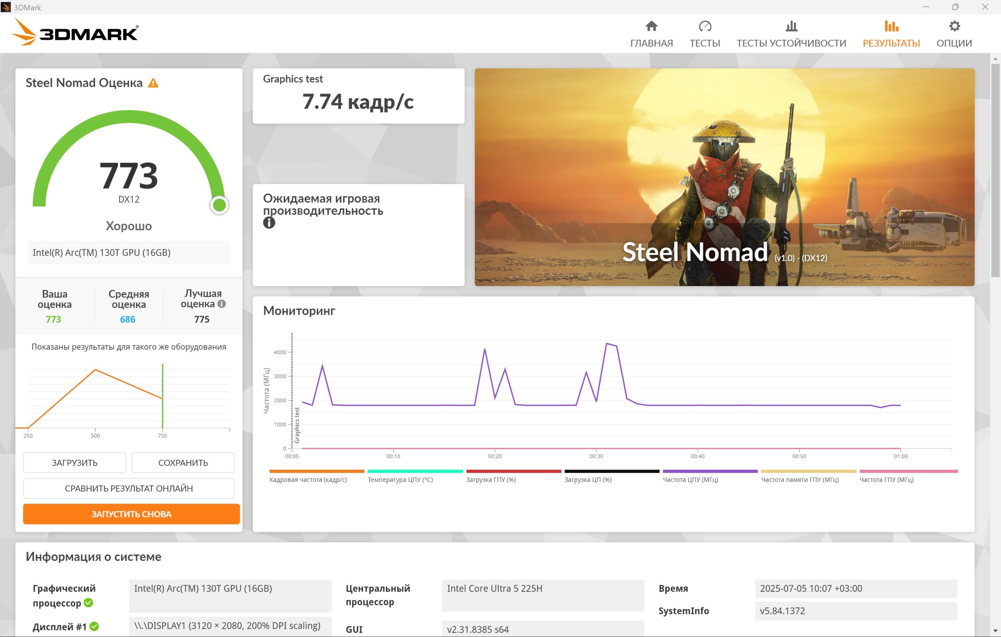1001x637 pixels.
Task: Click the average score value 686
Action: coord(127,319)
